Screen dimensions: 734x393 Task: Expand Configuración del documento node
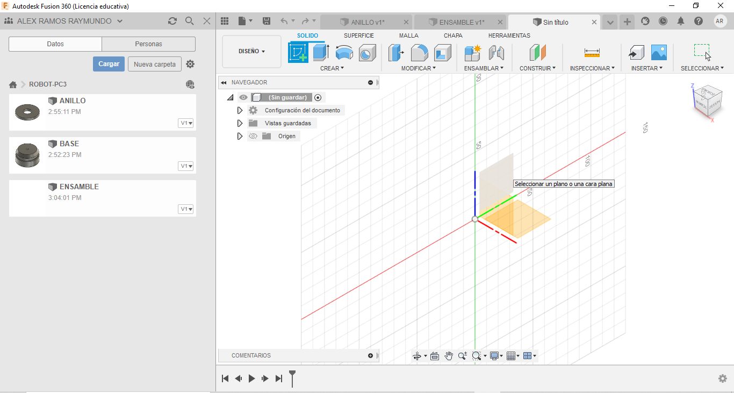point(240,110)
